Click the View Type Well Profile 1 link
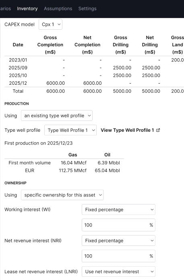 [x=127, y=130]
